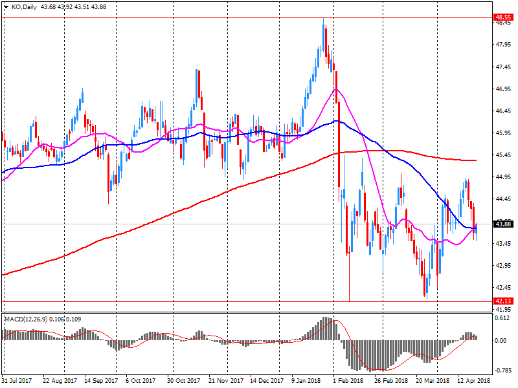Viewport: 518px width, 388px height.
Task: Select the 12 Apr 2018 date label
Action: point(474,381)
